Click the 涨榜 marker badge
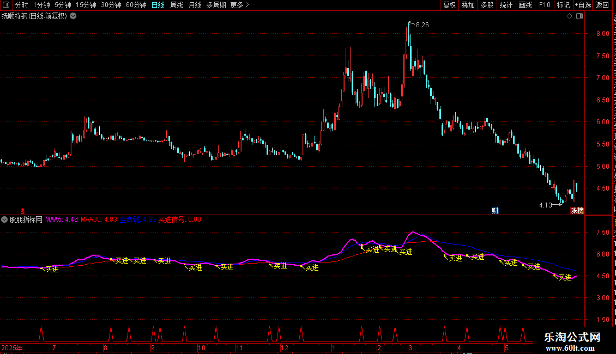Viewport: 616px width, 354px height. click(577, 211)
